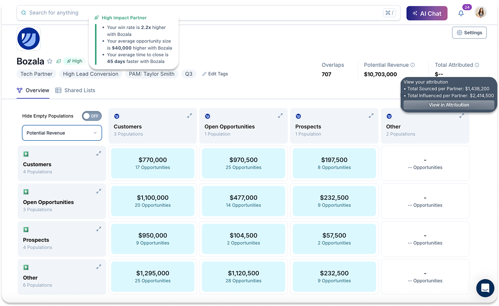
Task: Click Tech Partner tag
Action: 36,74
